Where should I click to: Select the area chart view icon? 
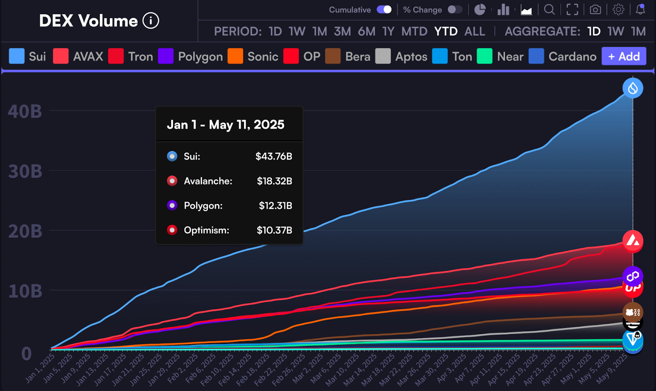(x=526, y=10)
